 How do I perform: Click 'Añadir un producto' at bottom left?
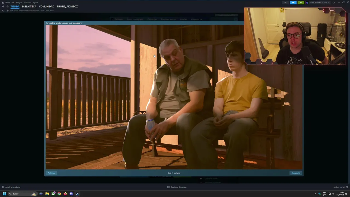[13, 187]
